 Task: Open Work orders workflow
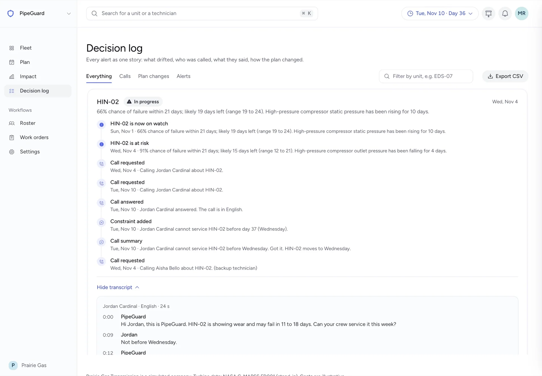38,137
